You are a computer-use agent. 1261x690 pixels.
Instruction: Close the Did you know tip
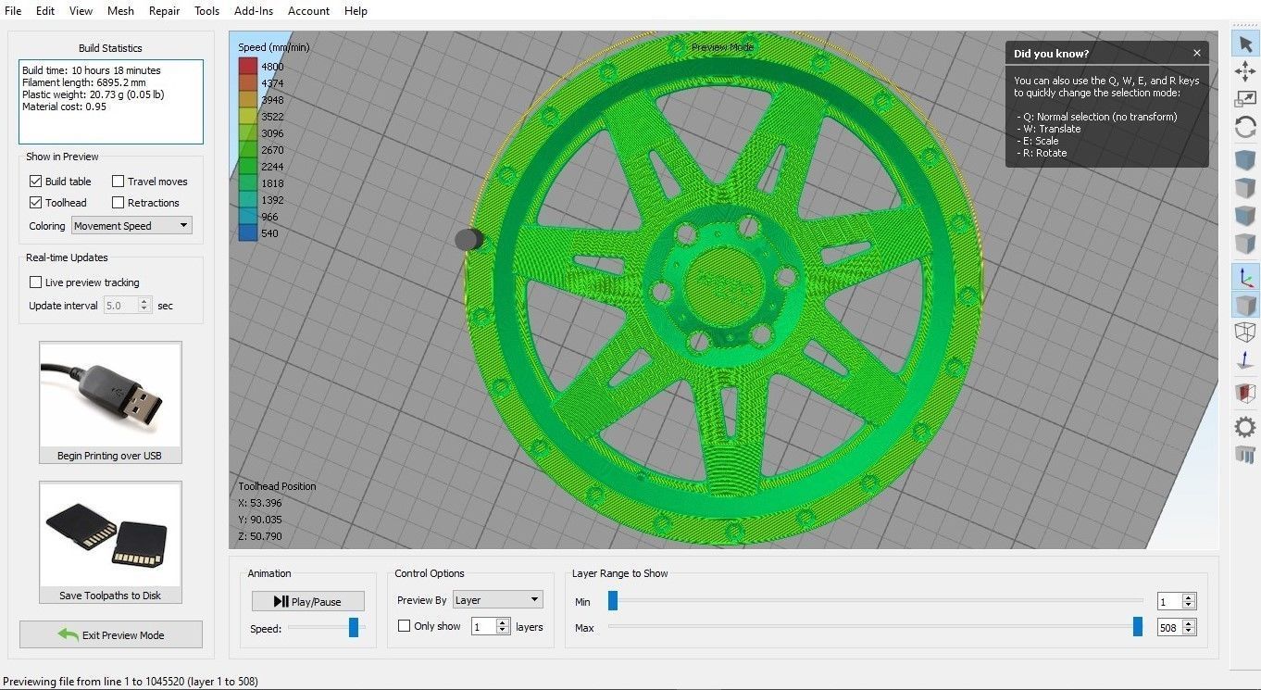tap(1197, 54)
